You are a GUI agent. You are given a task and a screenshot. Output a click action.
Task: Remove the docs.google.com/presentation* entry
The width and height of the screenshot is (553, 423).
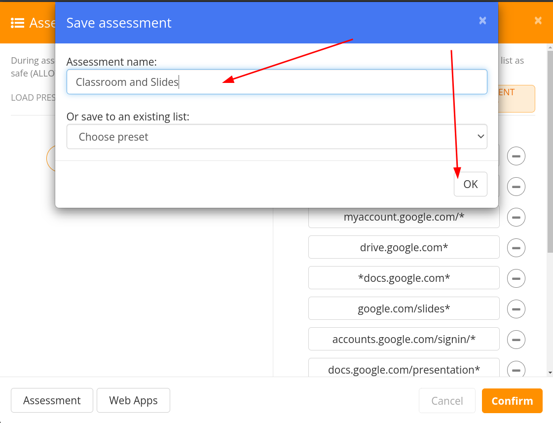click(x=516, y=369)
